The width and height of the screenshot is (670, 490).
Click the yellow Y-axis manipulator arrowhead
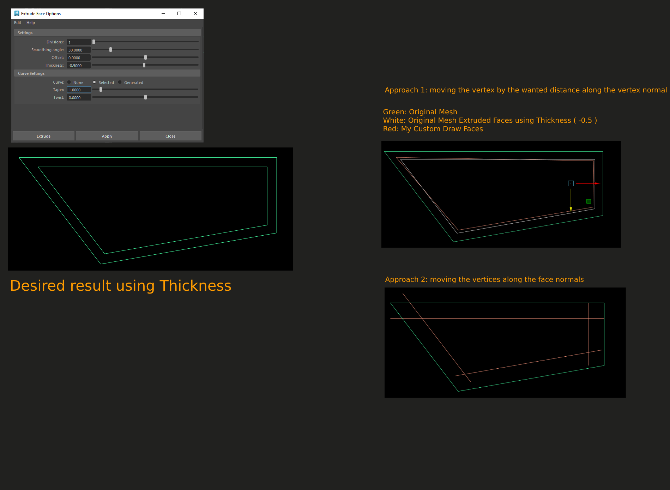click(571, 209)
